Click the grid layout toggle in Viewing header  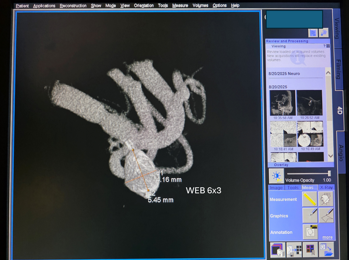pos(328,46)
